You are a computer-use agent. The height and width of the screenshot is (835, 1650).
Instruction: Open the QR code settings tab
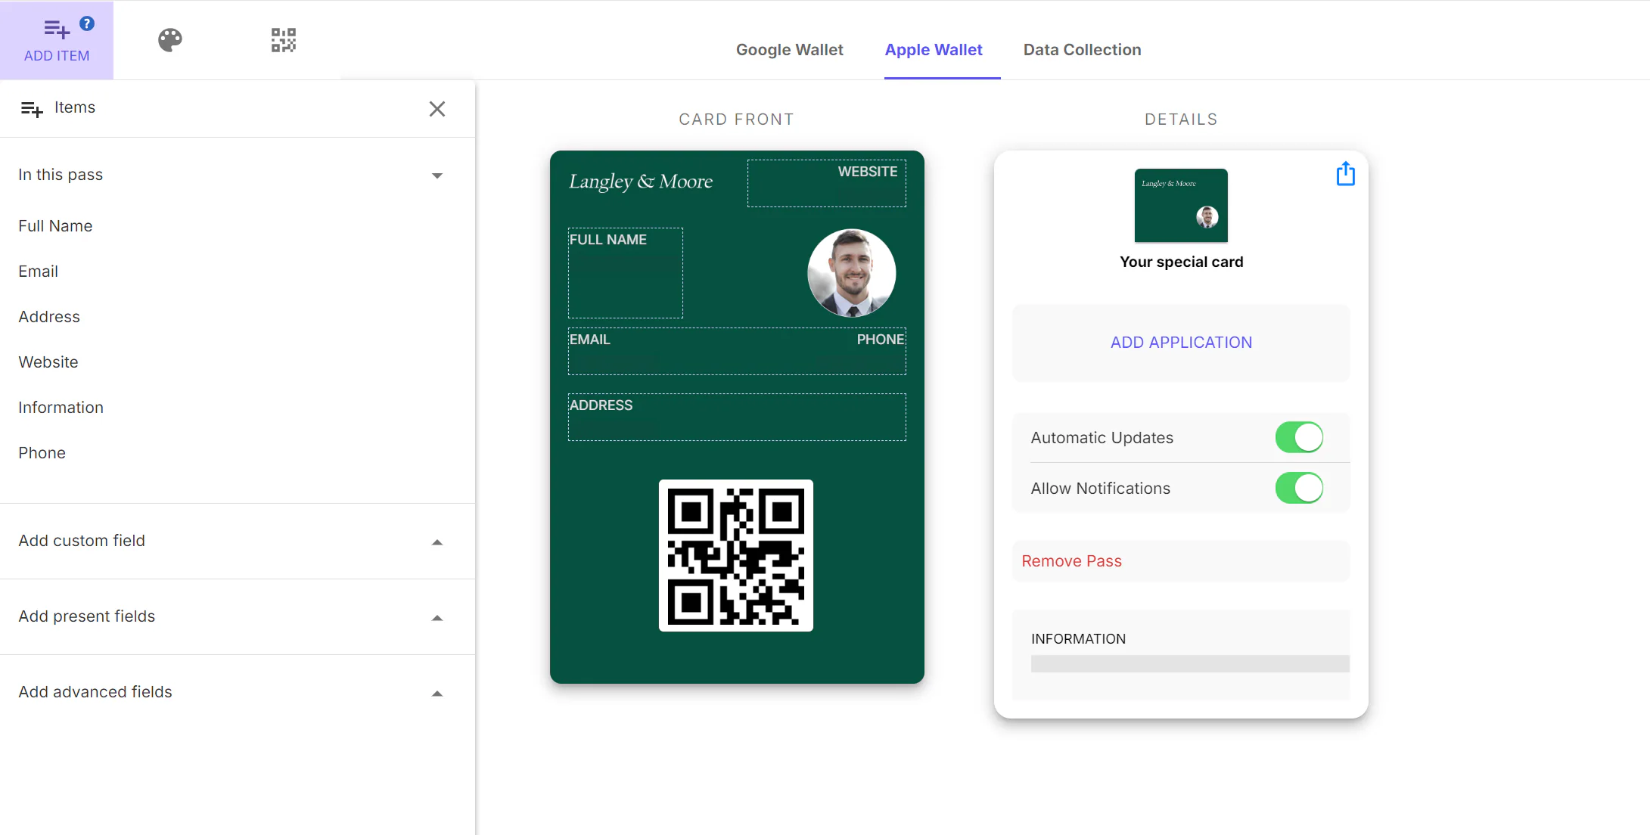pos(284,40)
